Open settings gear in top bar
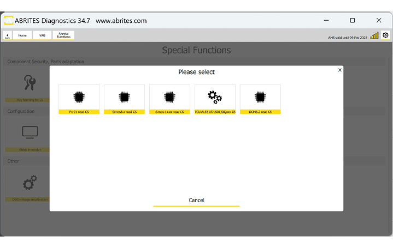393x248 pixels. (x=385, y=35)
